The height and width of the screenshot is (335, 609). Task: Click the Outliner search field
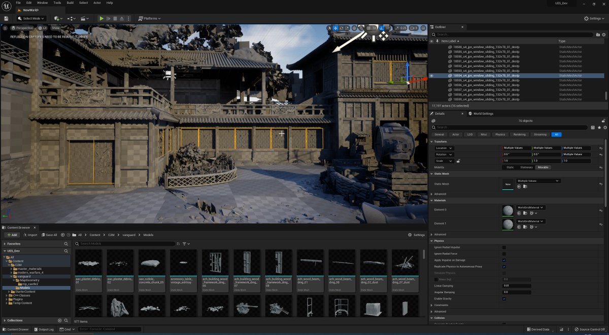[x=512, y=35]
